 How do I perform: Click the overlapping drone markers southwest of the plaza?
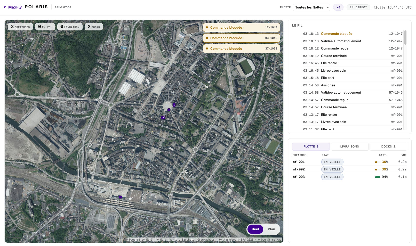pyautogui.click(x=163, y=117)
